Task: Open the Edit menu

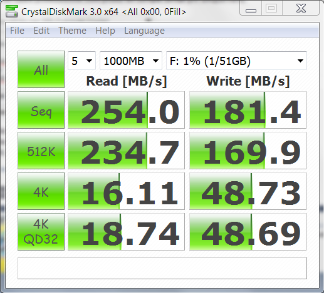Action: point(41,31)
